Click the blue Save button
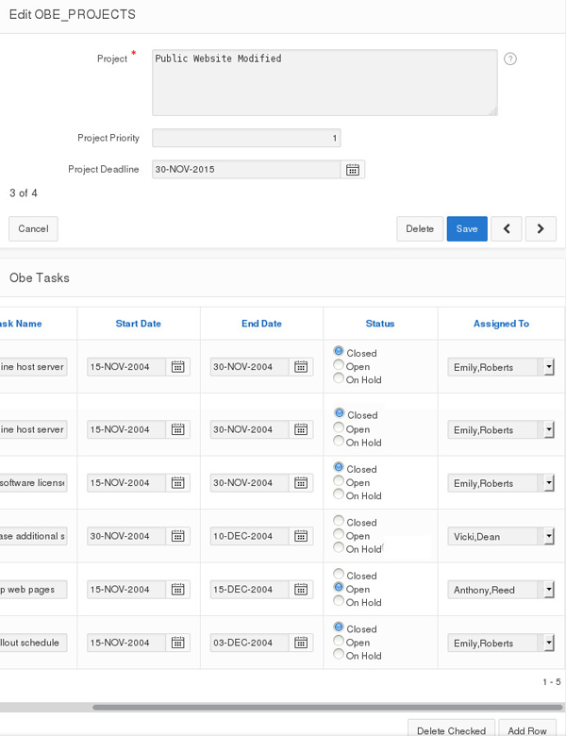This screenshot has height=736, width=566. click(x=467, y=228)
